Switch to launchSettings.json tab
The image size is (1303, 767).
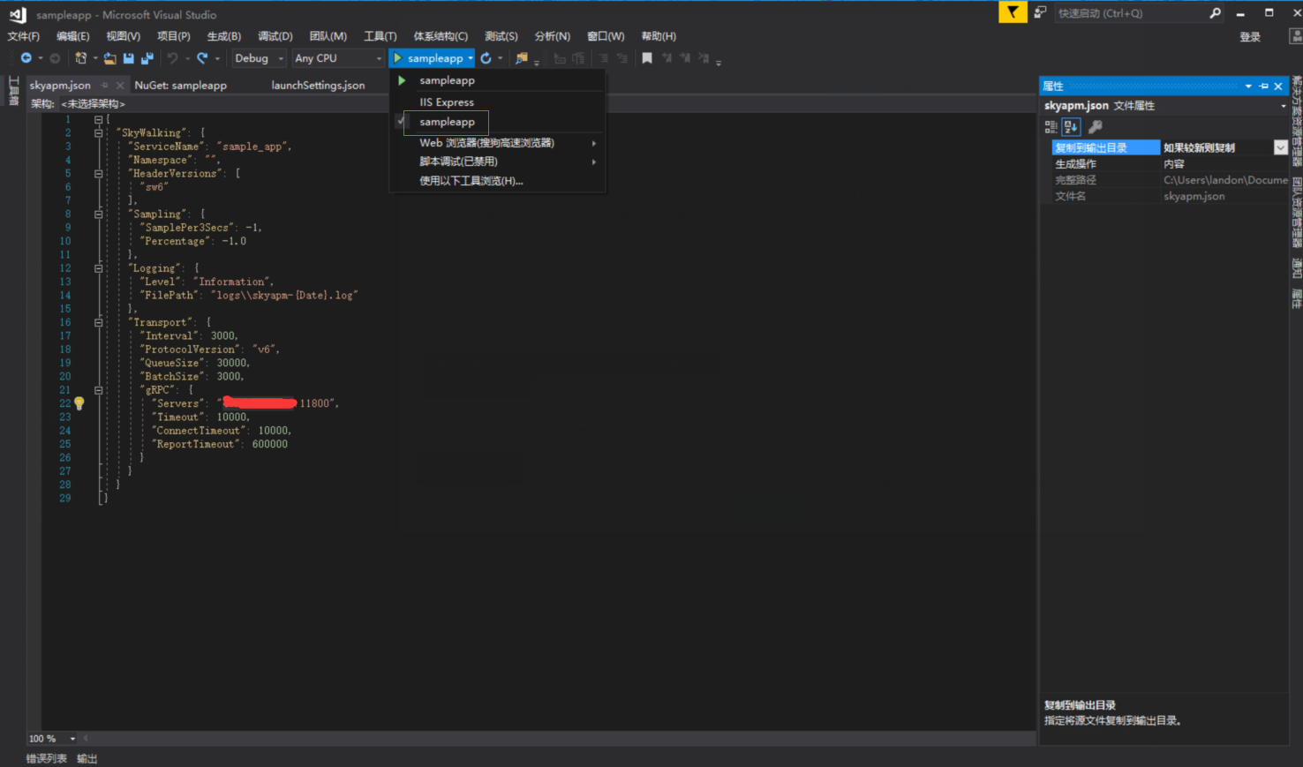click(x=318, y=86)
